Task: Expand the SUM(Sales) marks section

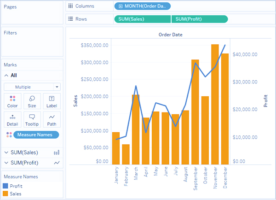Action: pos(6,153)
